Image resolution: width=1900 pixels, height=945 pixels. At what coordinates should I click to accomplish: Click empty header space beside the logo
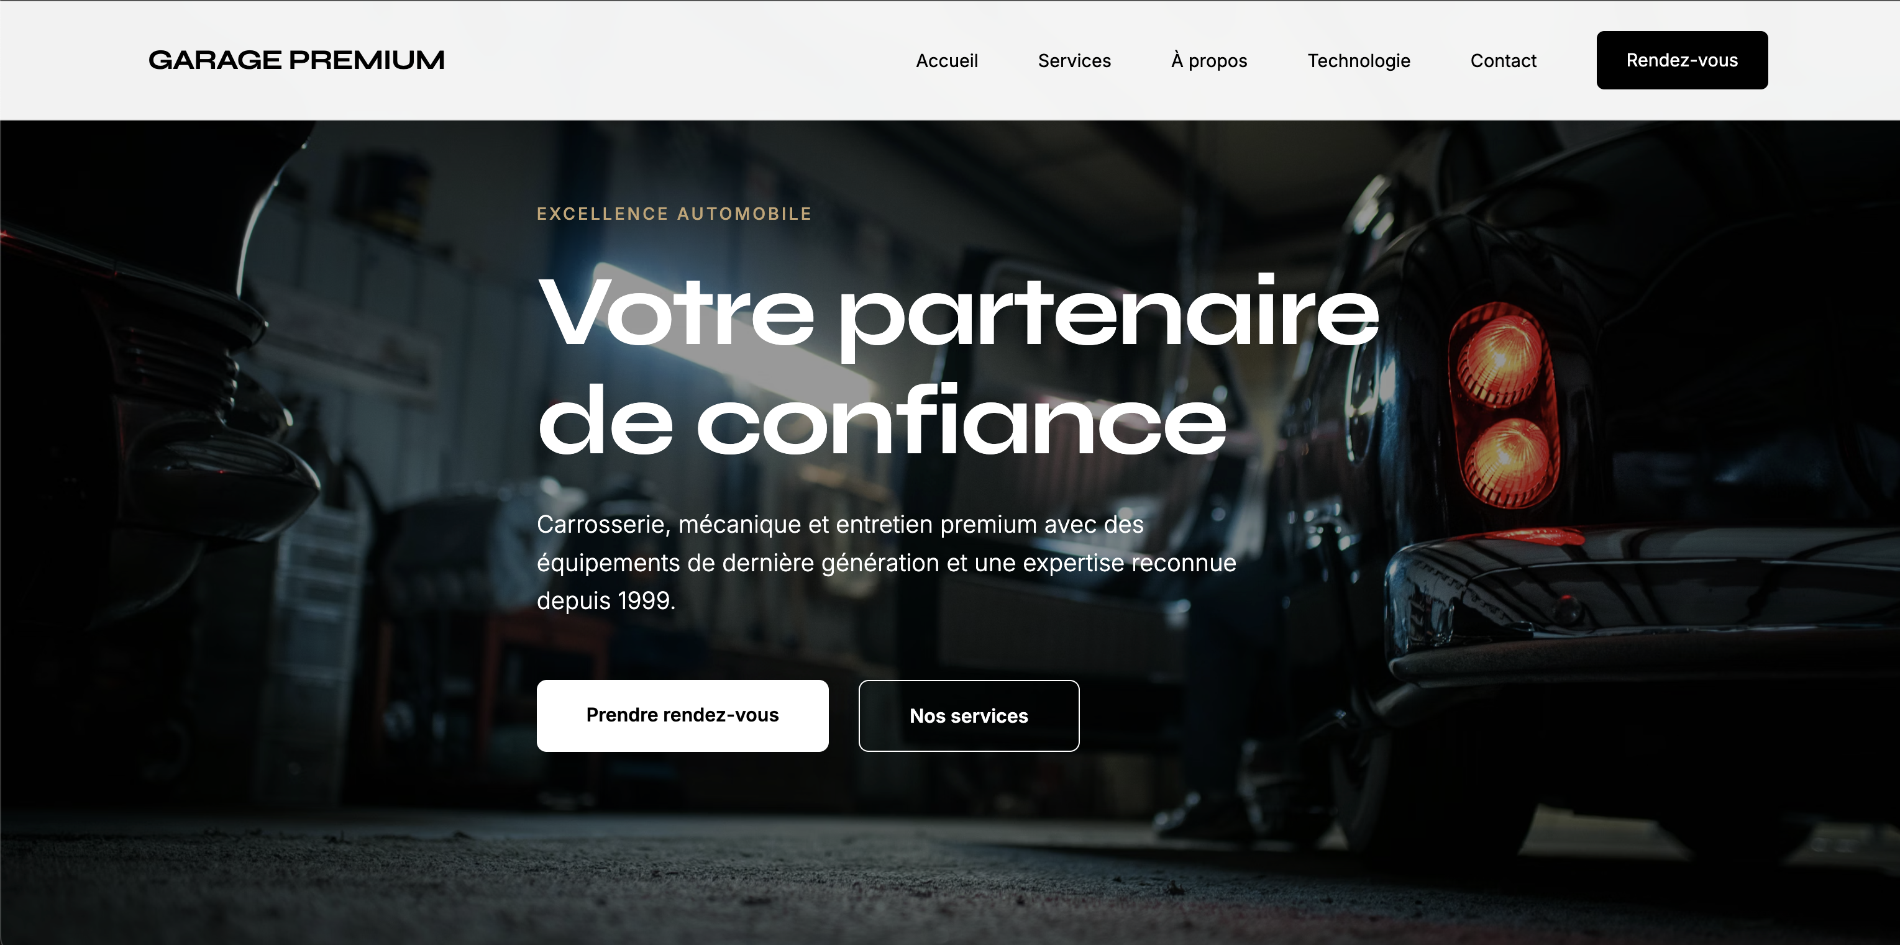tap(664, 60)
